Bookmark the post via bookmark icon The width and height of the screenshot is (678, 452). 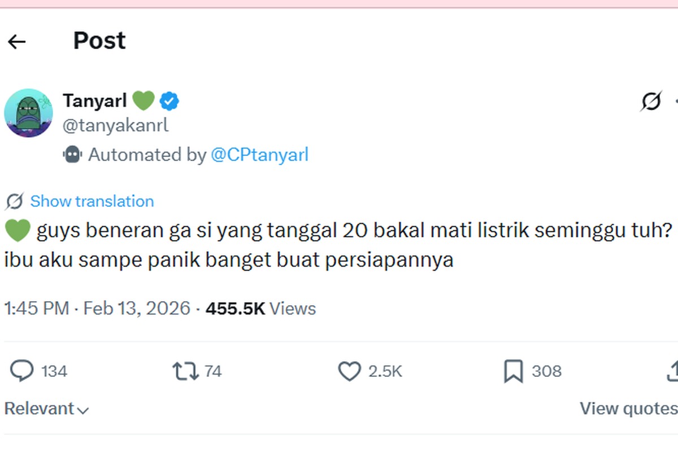513,371
